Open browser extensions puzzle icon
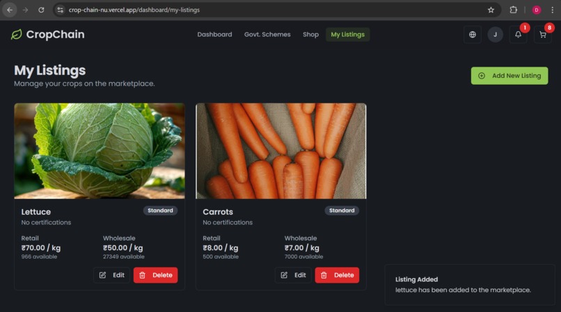This screenshot has height=312, width=561. coord(514,10)
